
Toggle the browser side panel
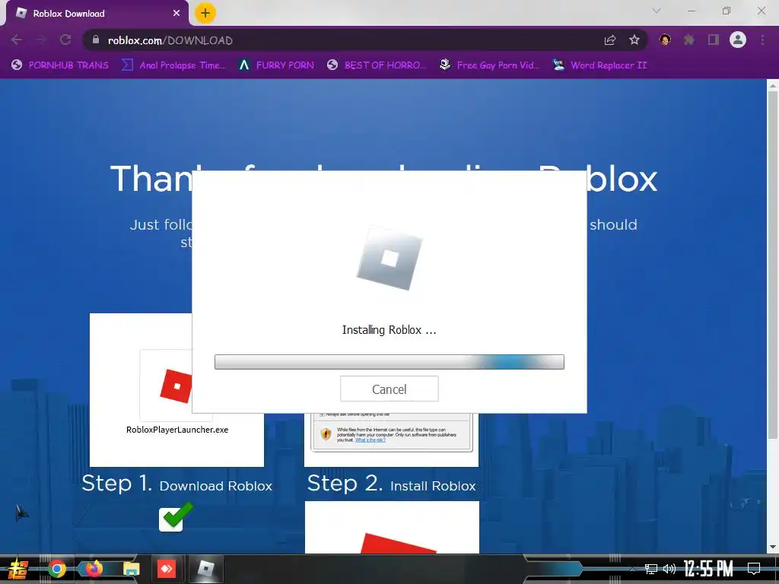(x=714, y=40)
